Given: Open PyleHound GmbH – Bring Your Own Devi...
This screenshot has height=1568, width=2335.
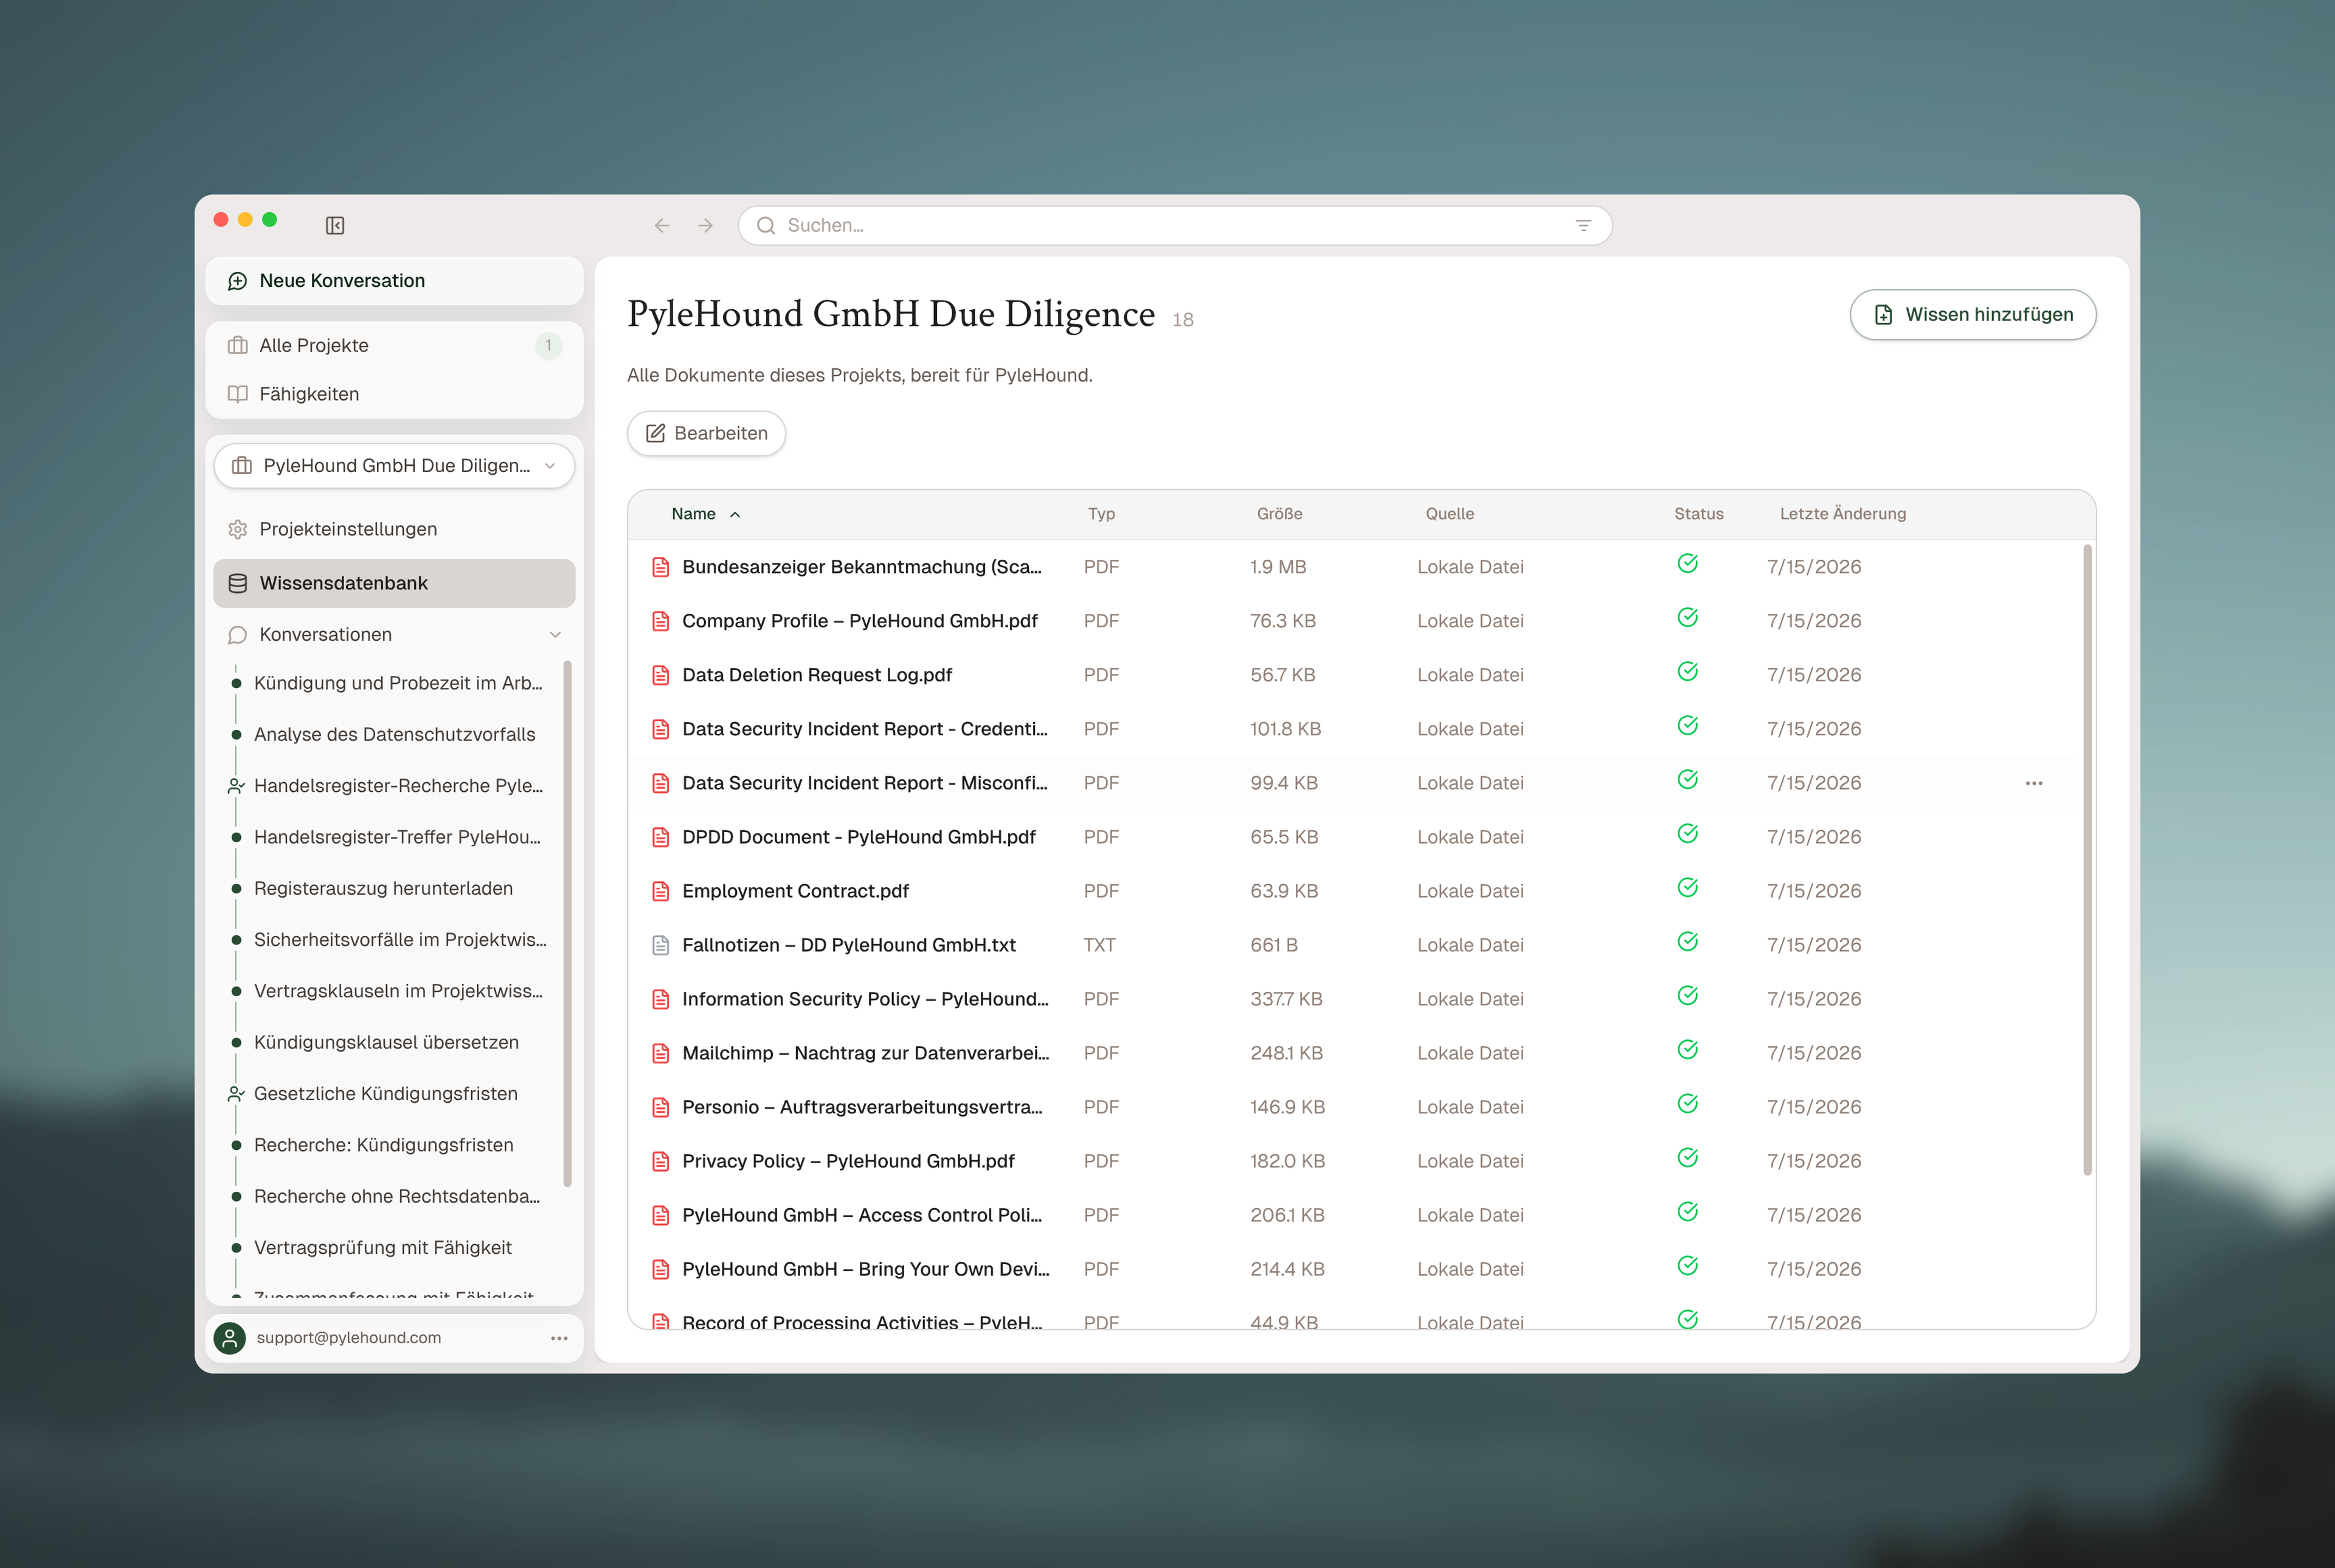Looking at the screenshot, I should coord(865,1269).
